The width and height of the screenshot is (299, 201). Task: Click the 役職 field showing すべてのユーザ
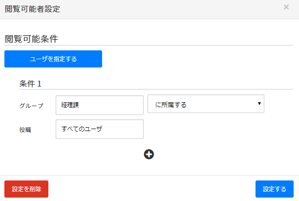point(100,129)
